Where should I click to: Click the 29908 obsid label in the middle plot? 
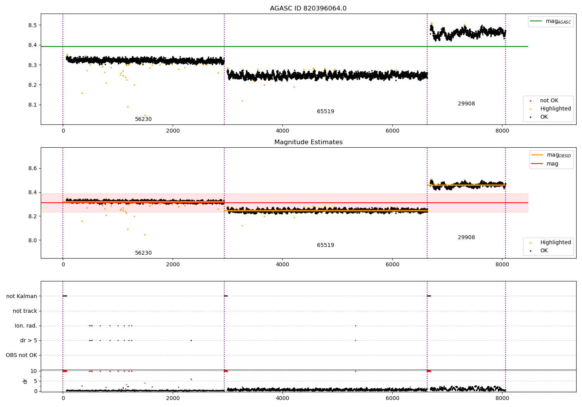(x=466, y=238)
